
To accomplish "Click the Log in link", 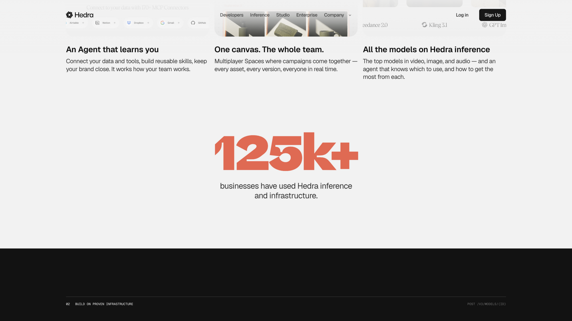I will 462,15.
